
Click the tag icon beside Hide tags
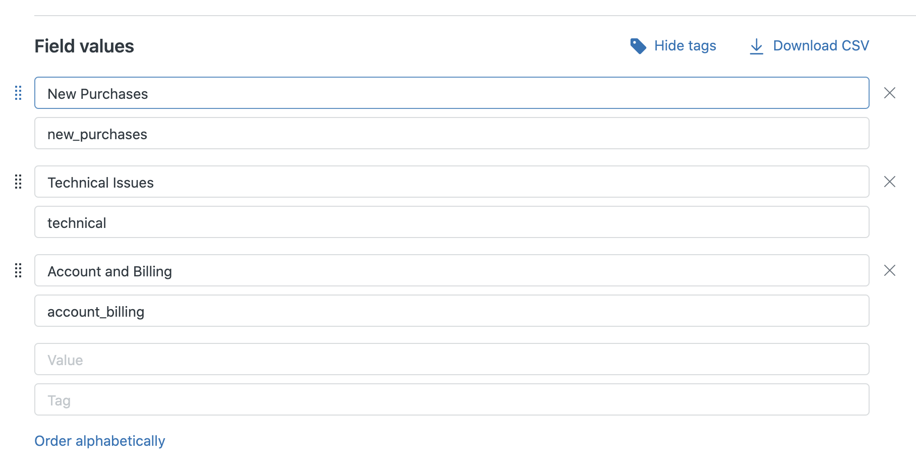[638, 46]
